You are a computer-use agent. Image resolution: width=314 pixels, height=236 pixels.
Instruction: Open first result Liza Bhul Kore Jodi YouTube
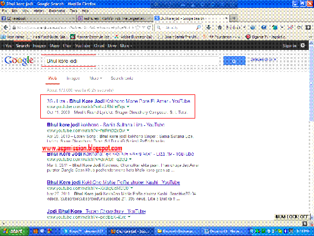[x=118, y=101]
